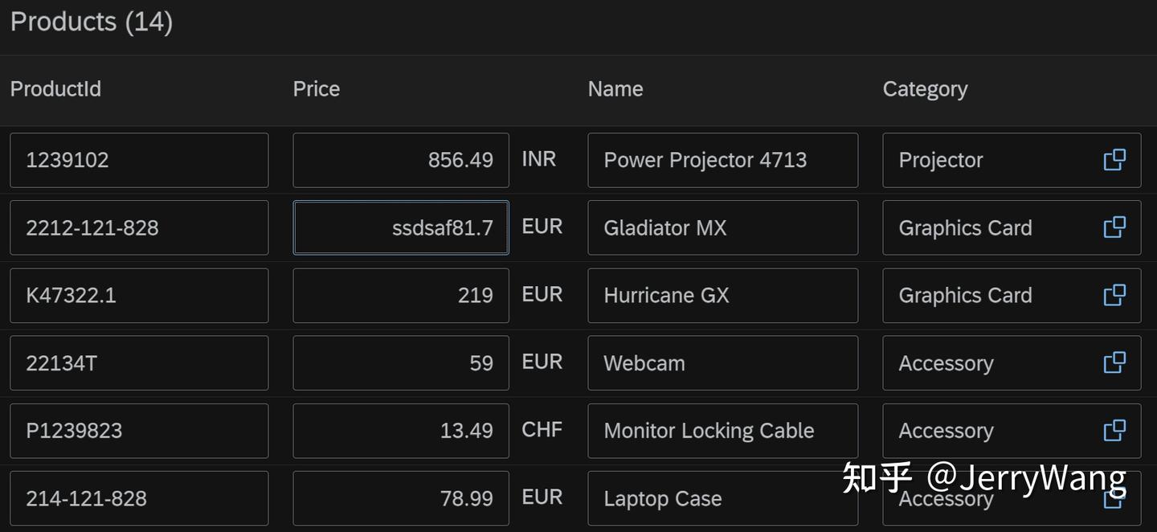Click ProductId field 214-121-828
1157x532 pixels.
139,498
